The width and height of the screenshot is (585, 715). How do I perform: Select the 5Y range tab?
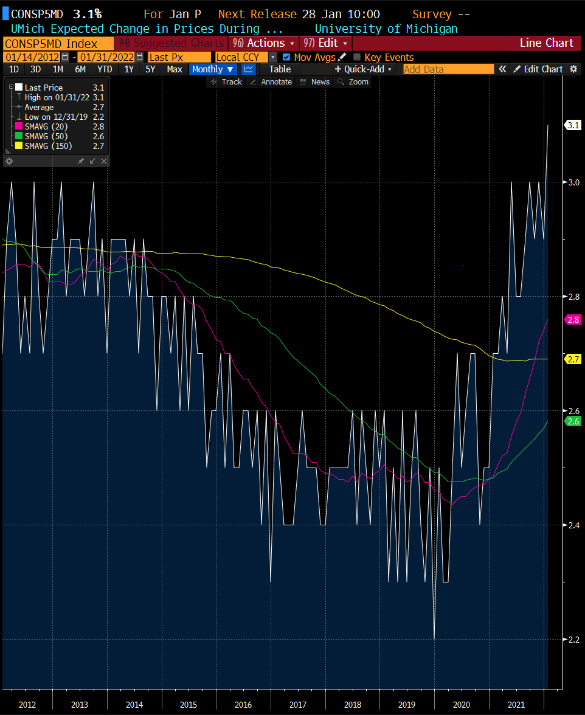(150, 69)
